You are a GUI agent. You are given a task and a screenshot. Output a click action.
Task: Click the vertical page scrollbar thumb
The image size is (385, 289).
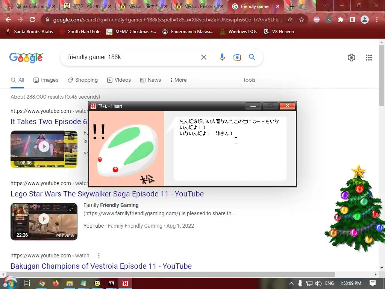point(382,76)
